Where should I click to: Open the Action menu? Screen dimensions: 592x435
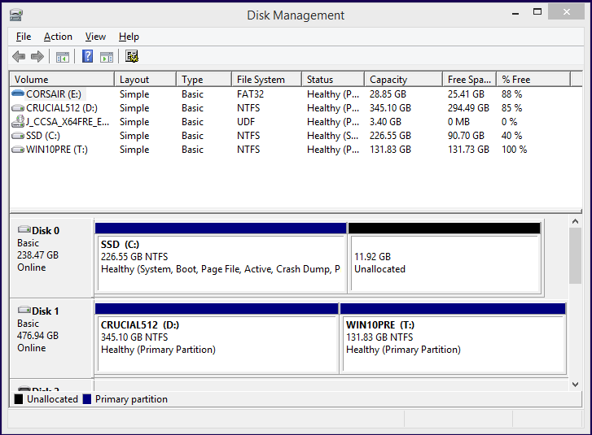click(58, 37)
